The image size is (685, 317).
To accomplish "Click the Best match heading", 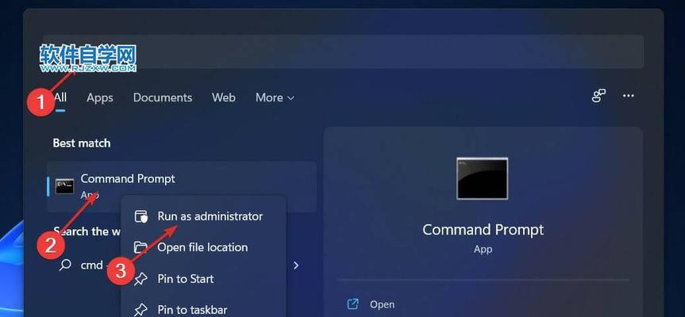I will pos(82,143).
